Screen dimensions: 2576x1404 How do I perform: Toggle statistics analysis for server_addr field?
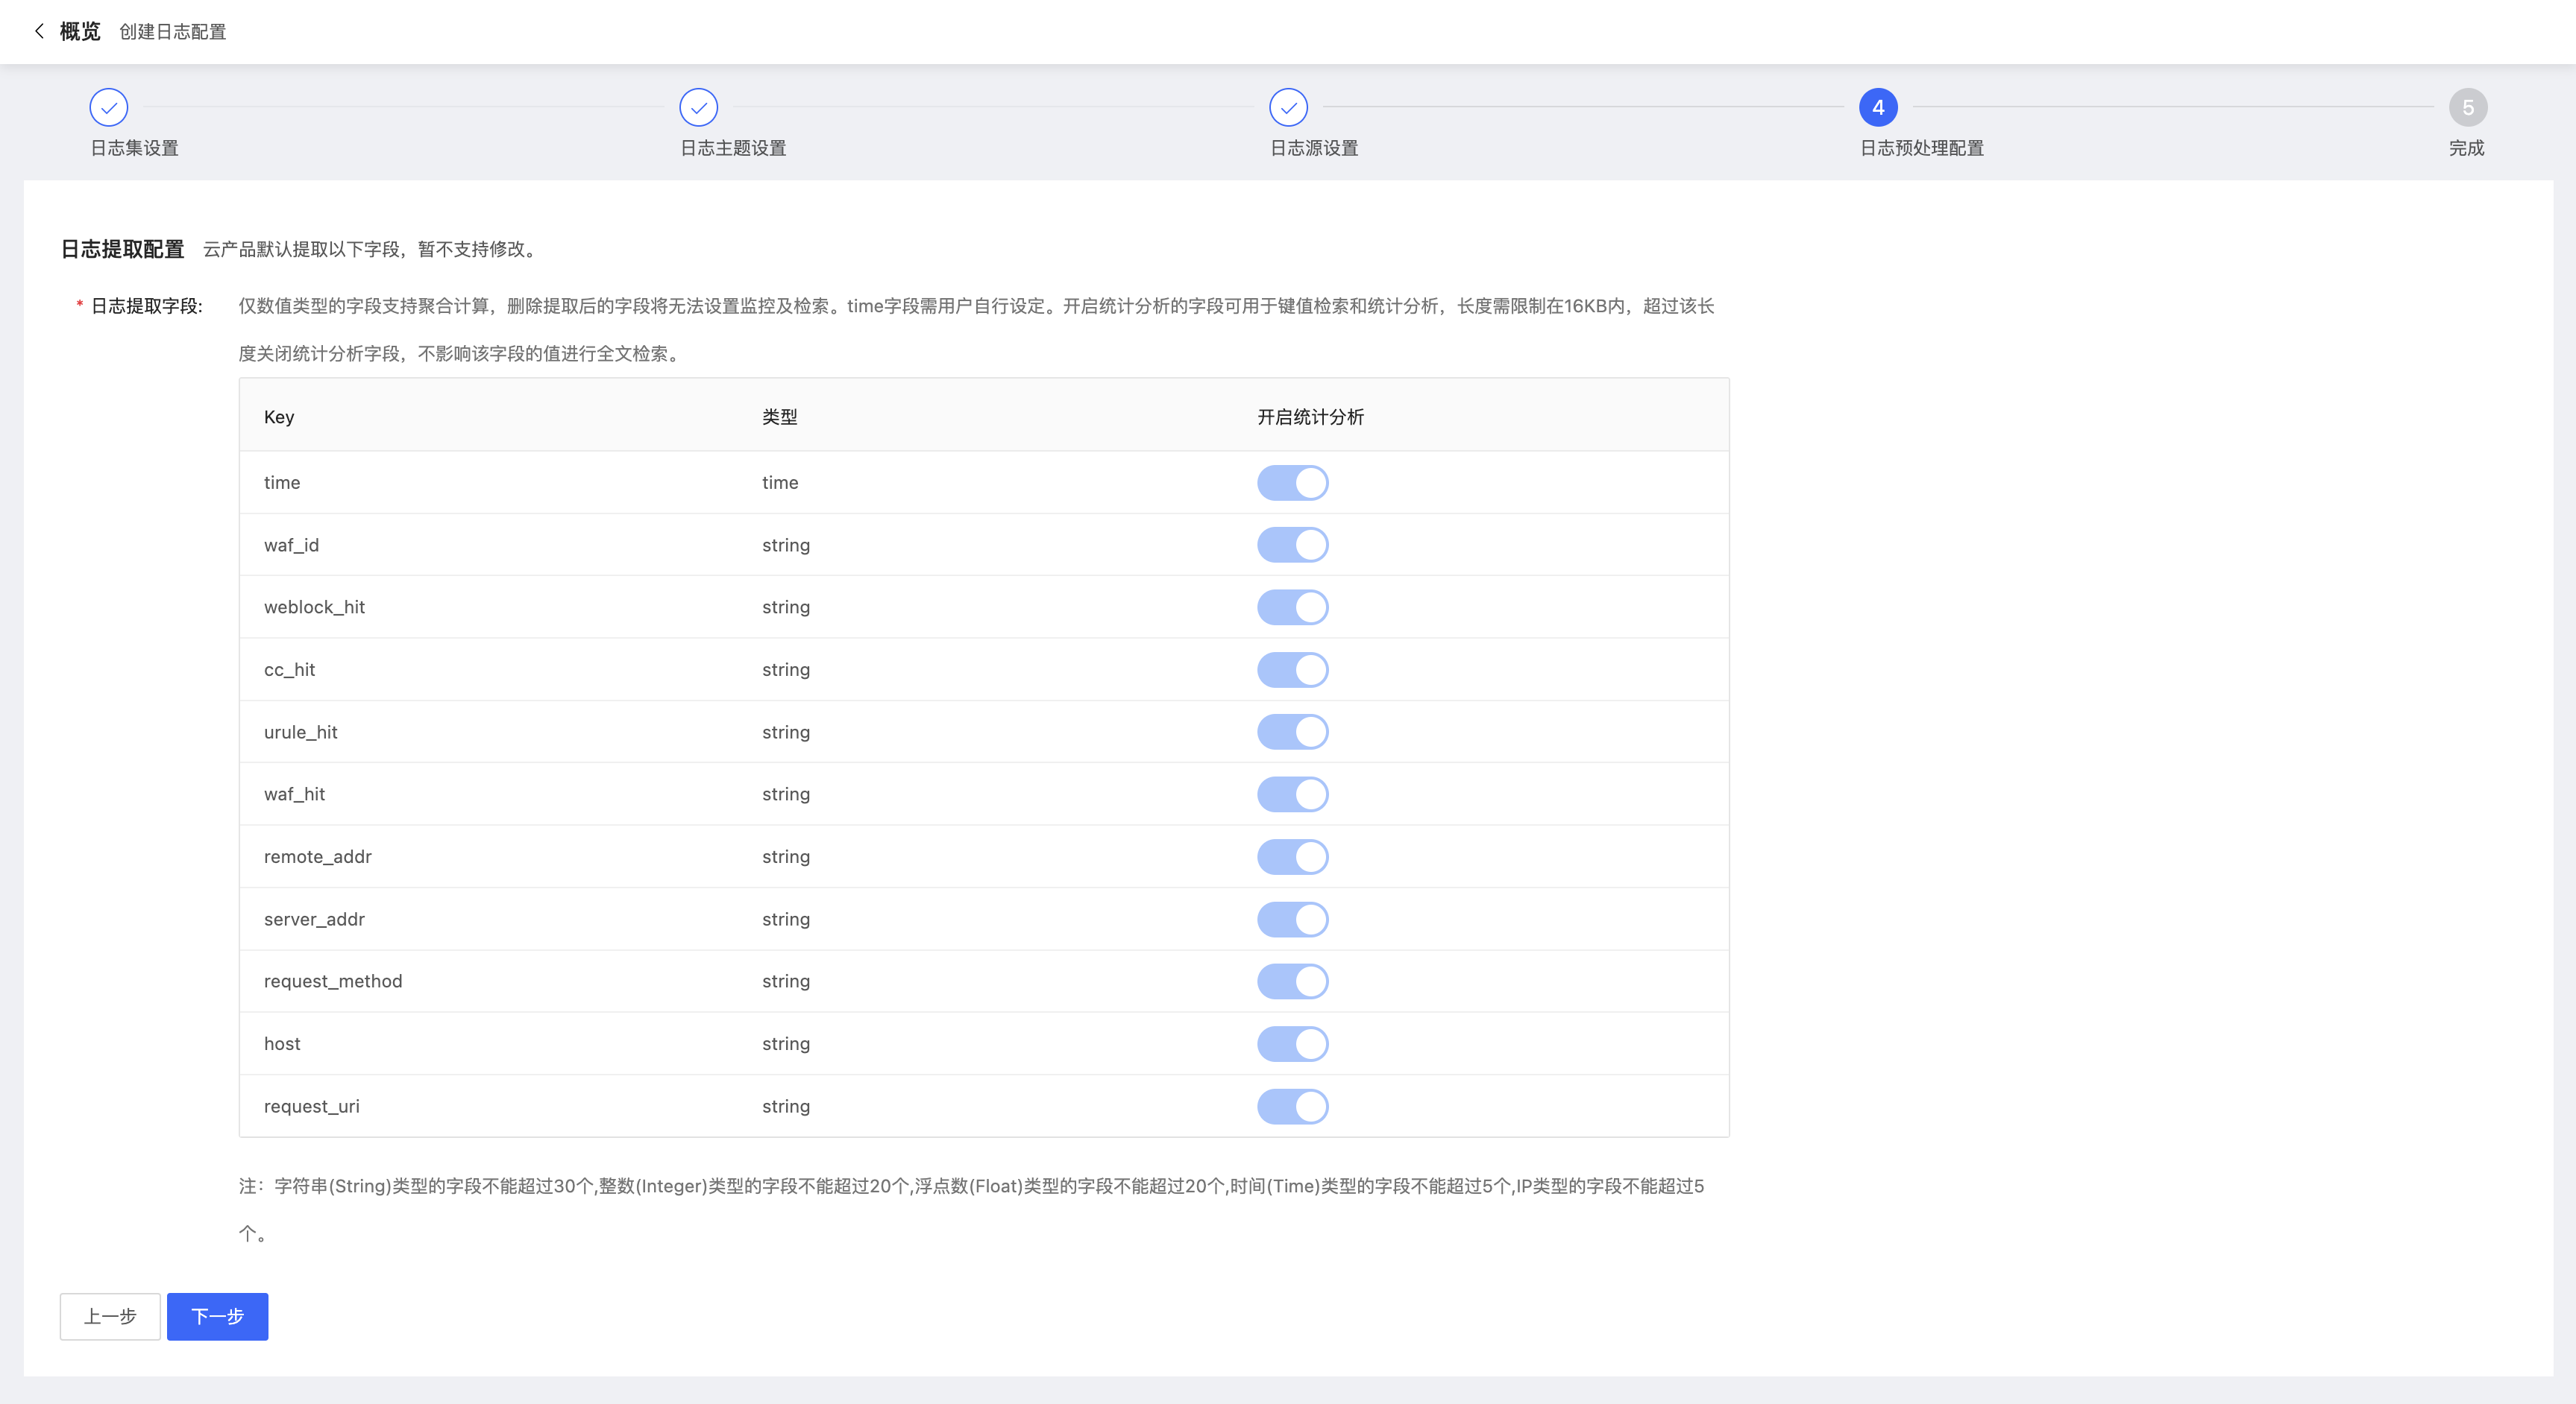1292,920
